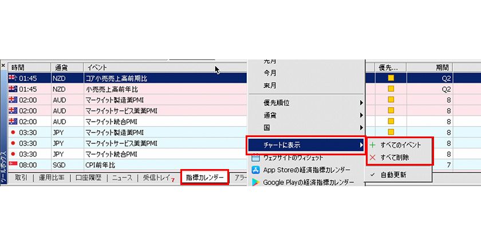Click Australian flag in AUD マークイット統合PMI row

[13, 122]
